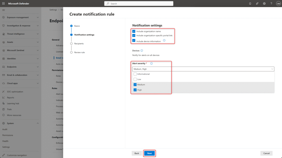282x158 pixels.
Task: Collapse navigation with hamburger icon
Action: tap(3, 10)
